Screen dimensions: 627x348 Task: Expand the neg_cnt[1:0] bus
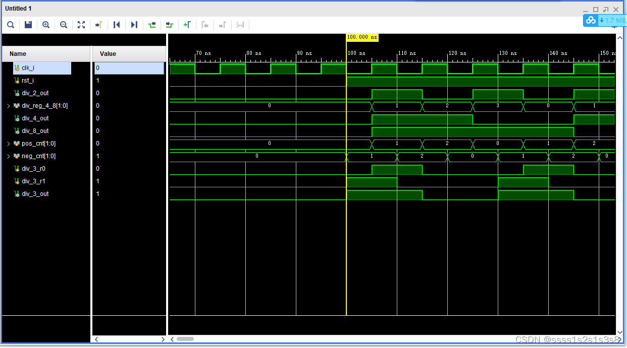click(8, 156)
